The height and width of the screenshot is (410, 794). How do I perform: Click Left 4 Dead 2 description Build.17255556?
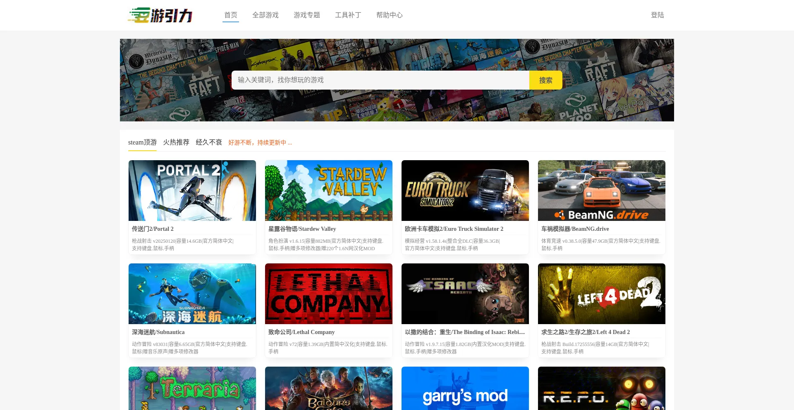click(x=595, y=348)
